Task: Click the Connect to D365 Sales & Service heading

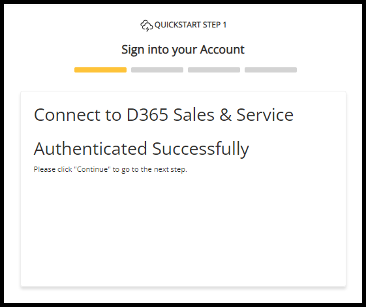Action: point(164,115)
